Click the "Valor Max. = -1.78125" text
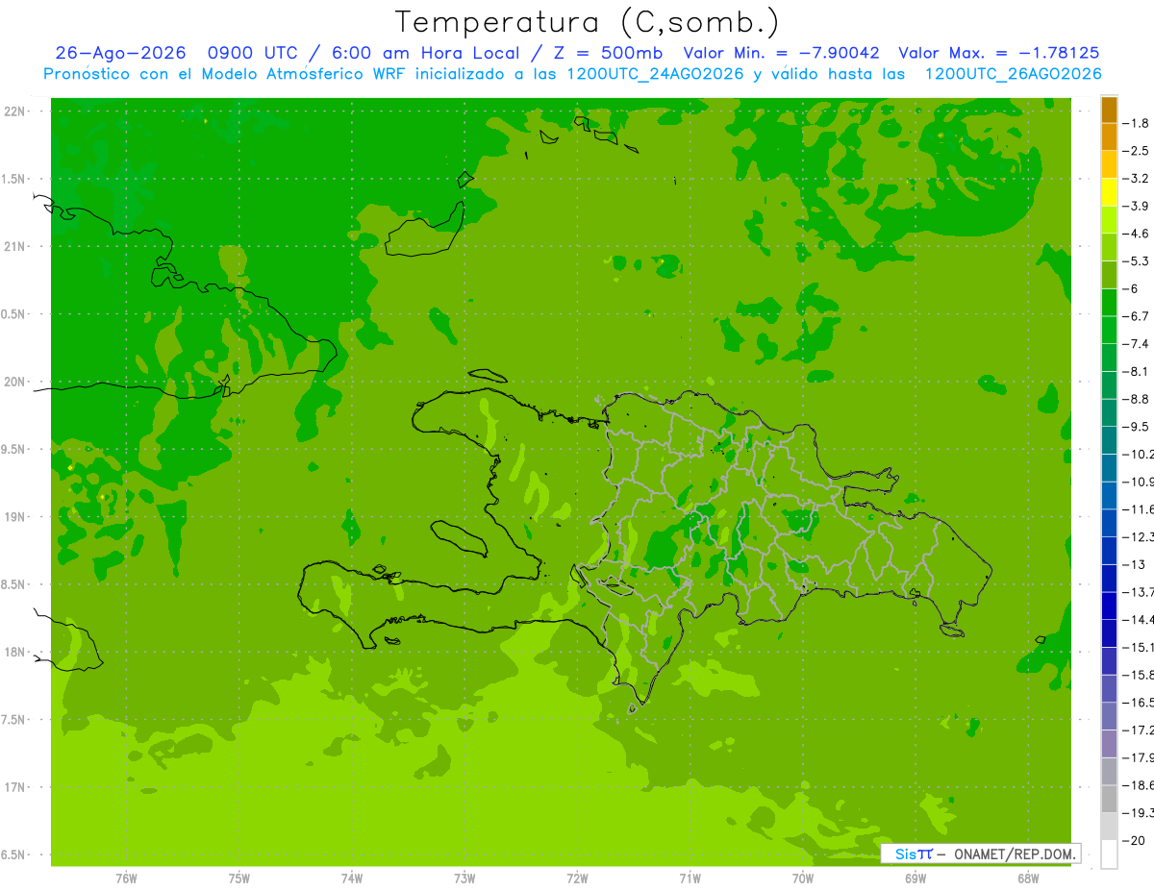Image resolution: width=1154 pixels, height=891 pixels. 998,53
